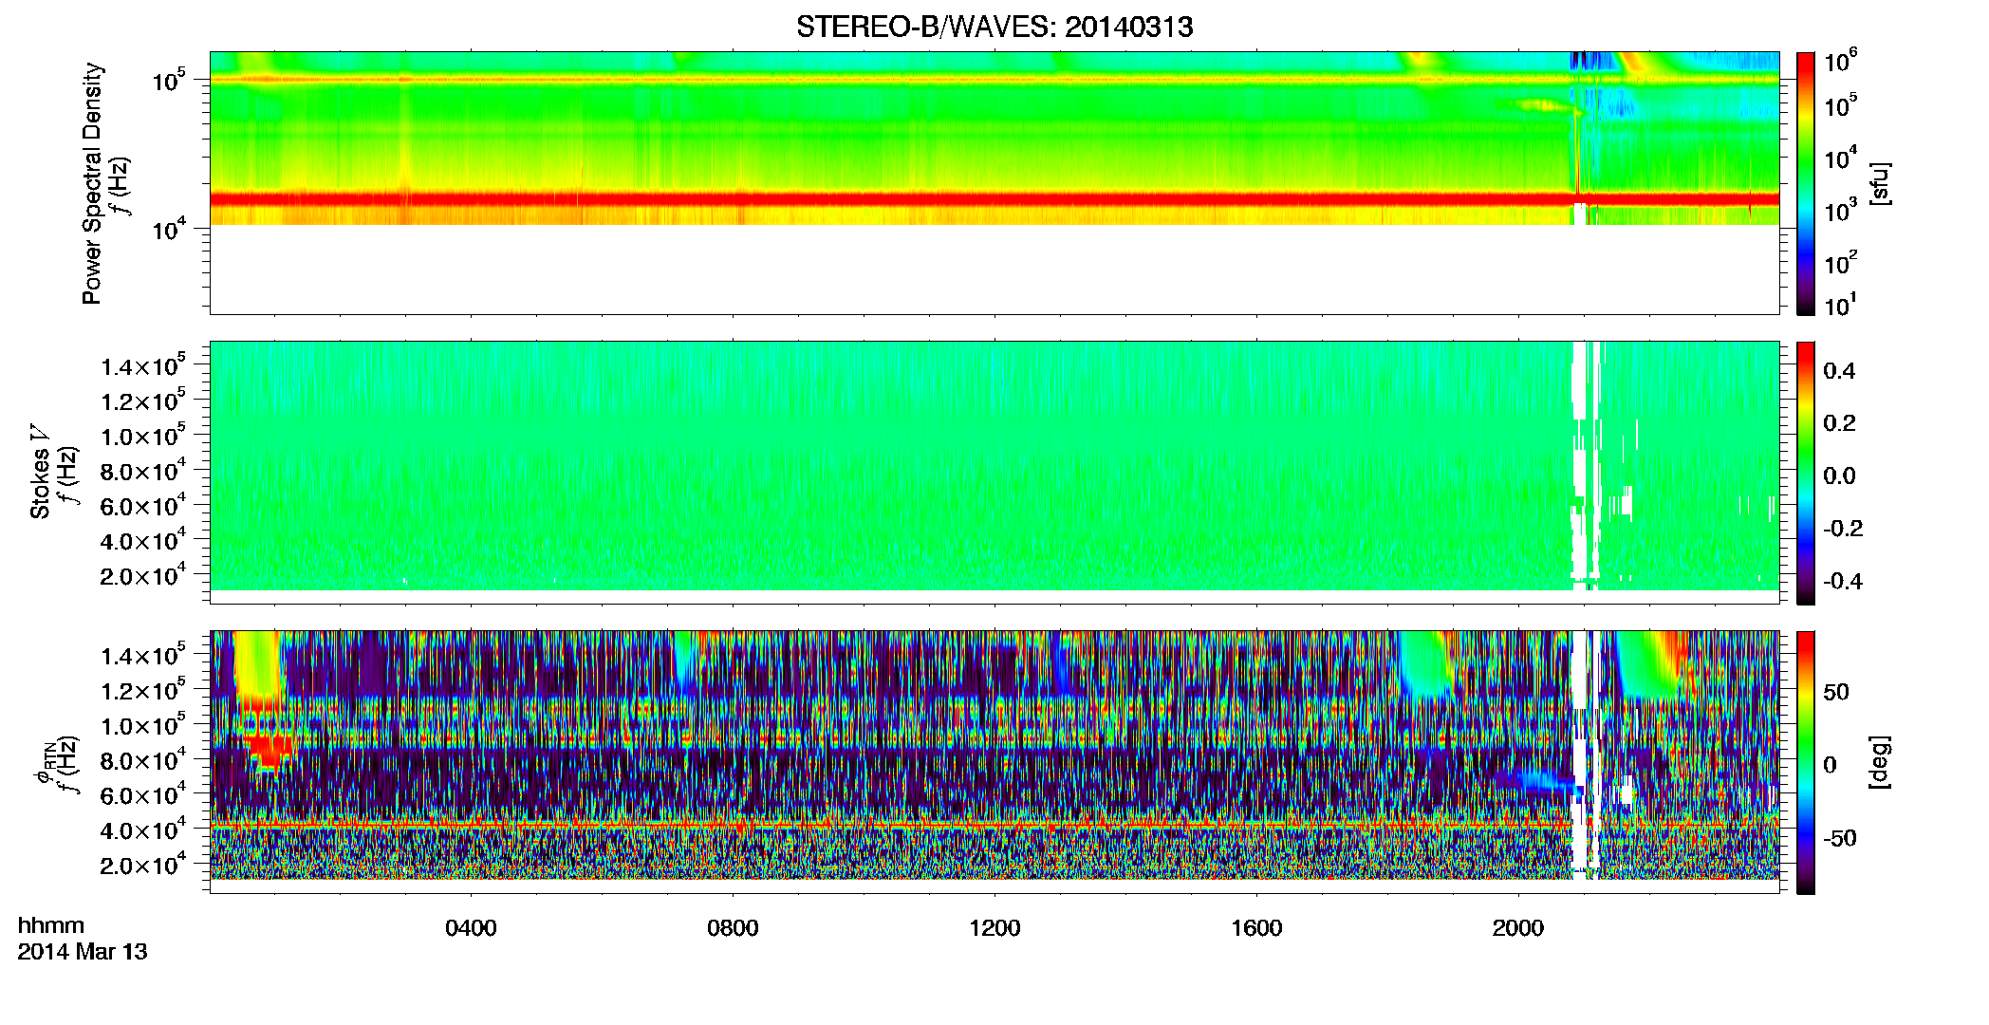Click the [sfu] unit label
The height and width of the screenshot is (1025, 1989).
1880,183
